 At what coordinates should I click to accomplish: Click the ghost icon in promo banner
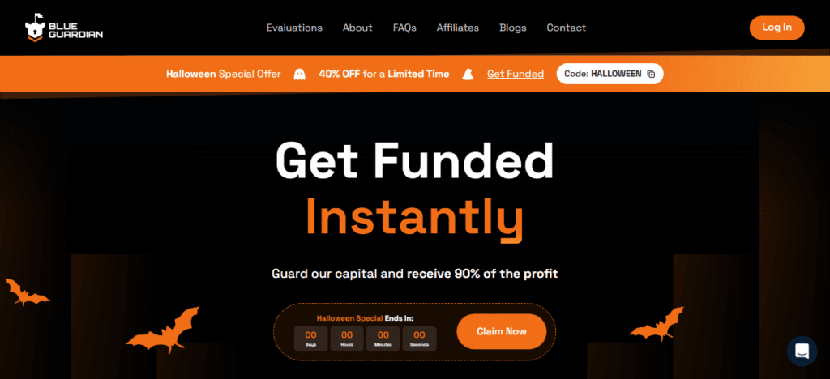click(300, 74)
